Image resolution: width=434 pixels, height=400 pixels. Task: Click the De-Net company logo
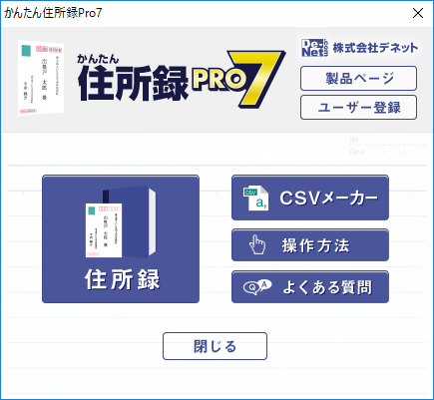tap(314, 48)
